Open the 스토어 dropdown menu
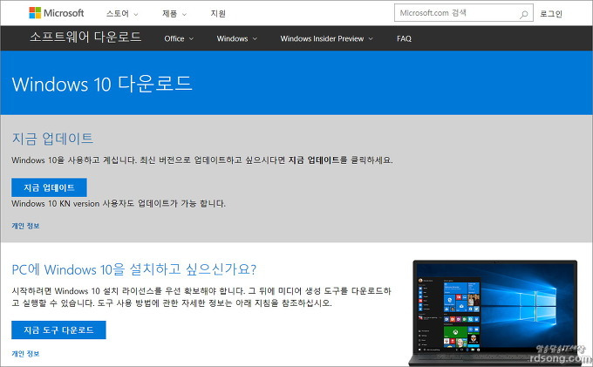 (x=122, y=14)
